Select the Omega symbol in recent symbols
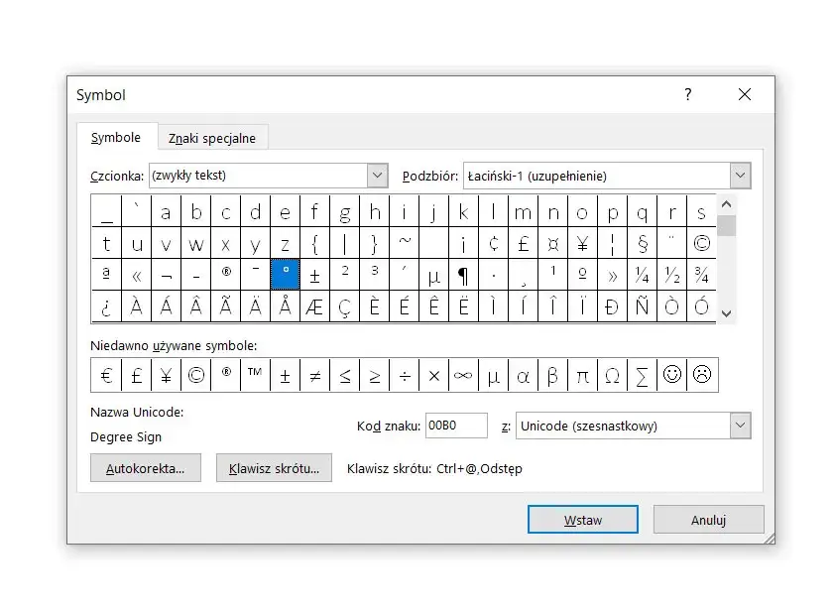Image resolution: width=834 pixels, height=611 pixels. [x=612, y=376]
